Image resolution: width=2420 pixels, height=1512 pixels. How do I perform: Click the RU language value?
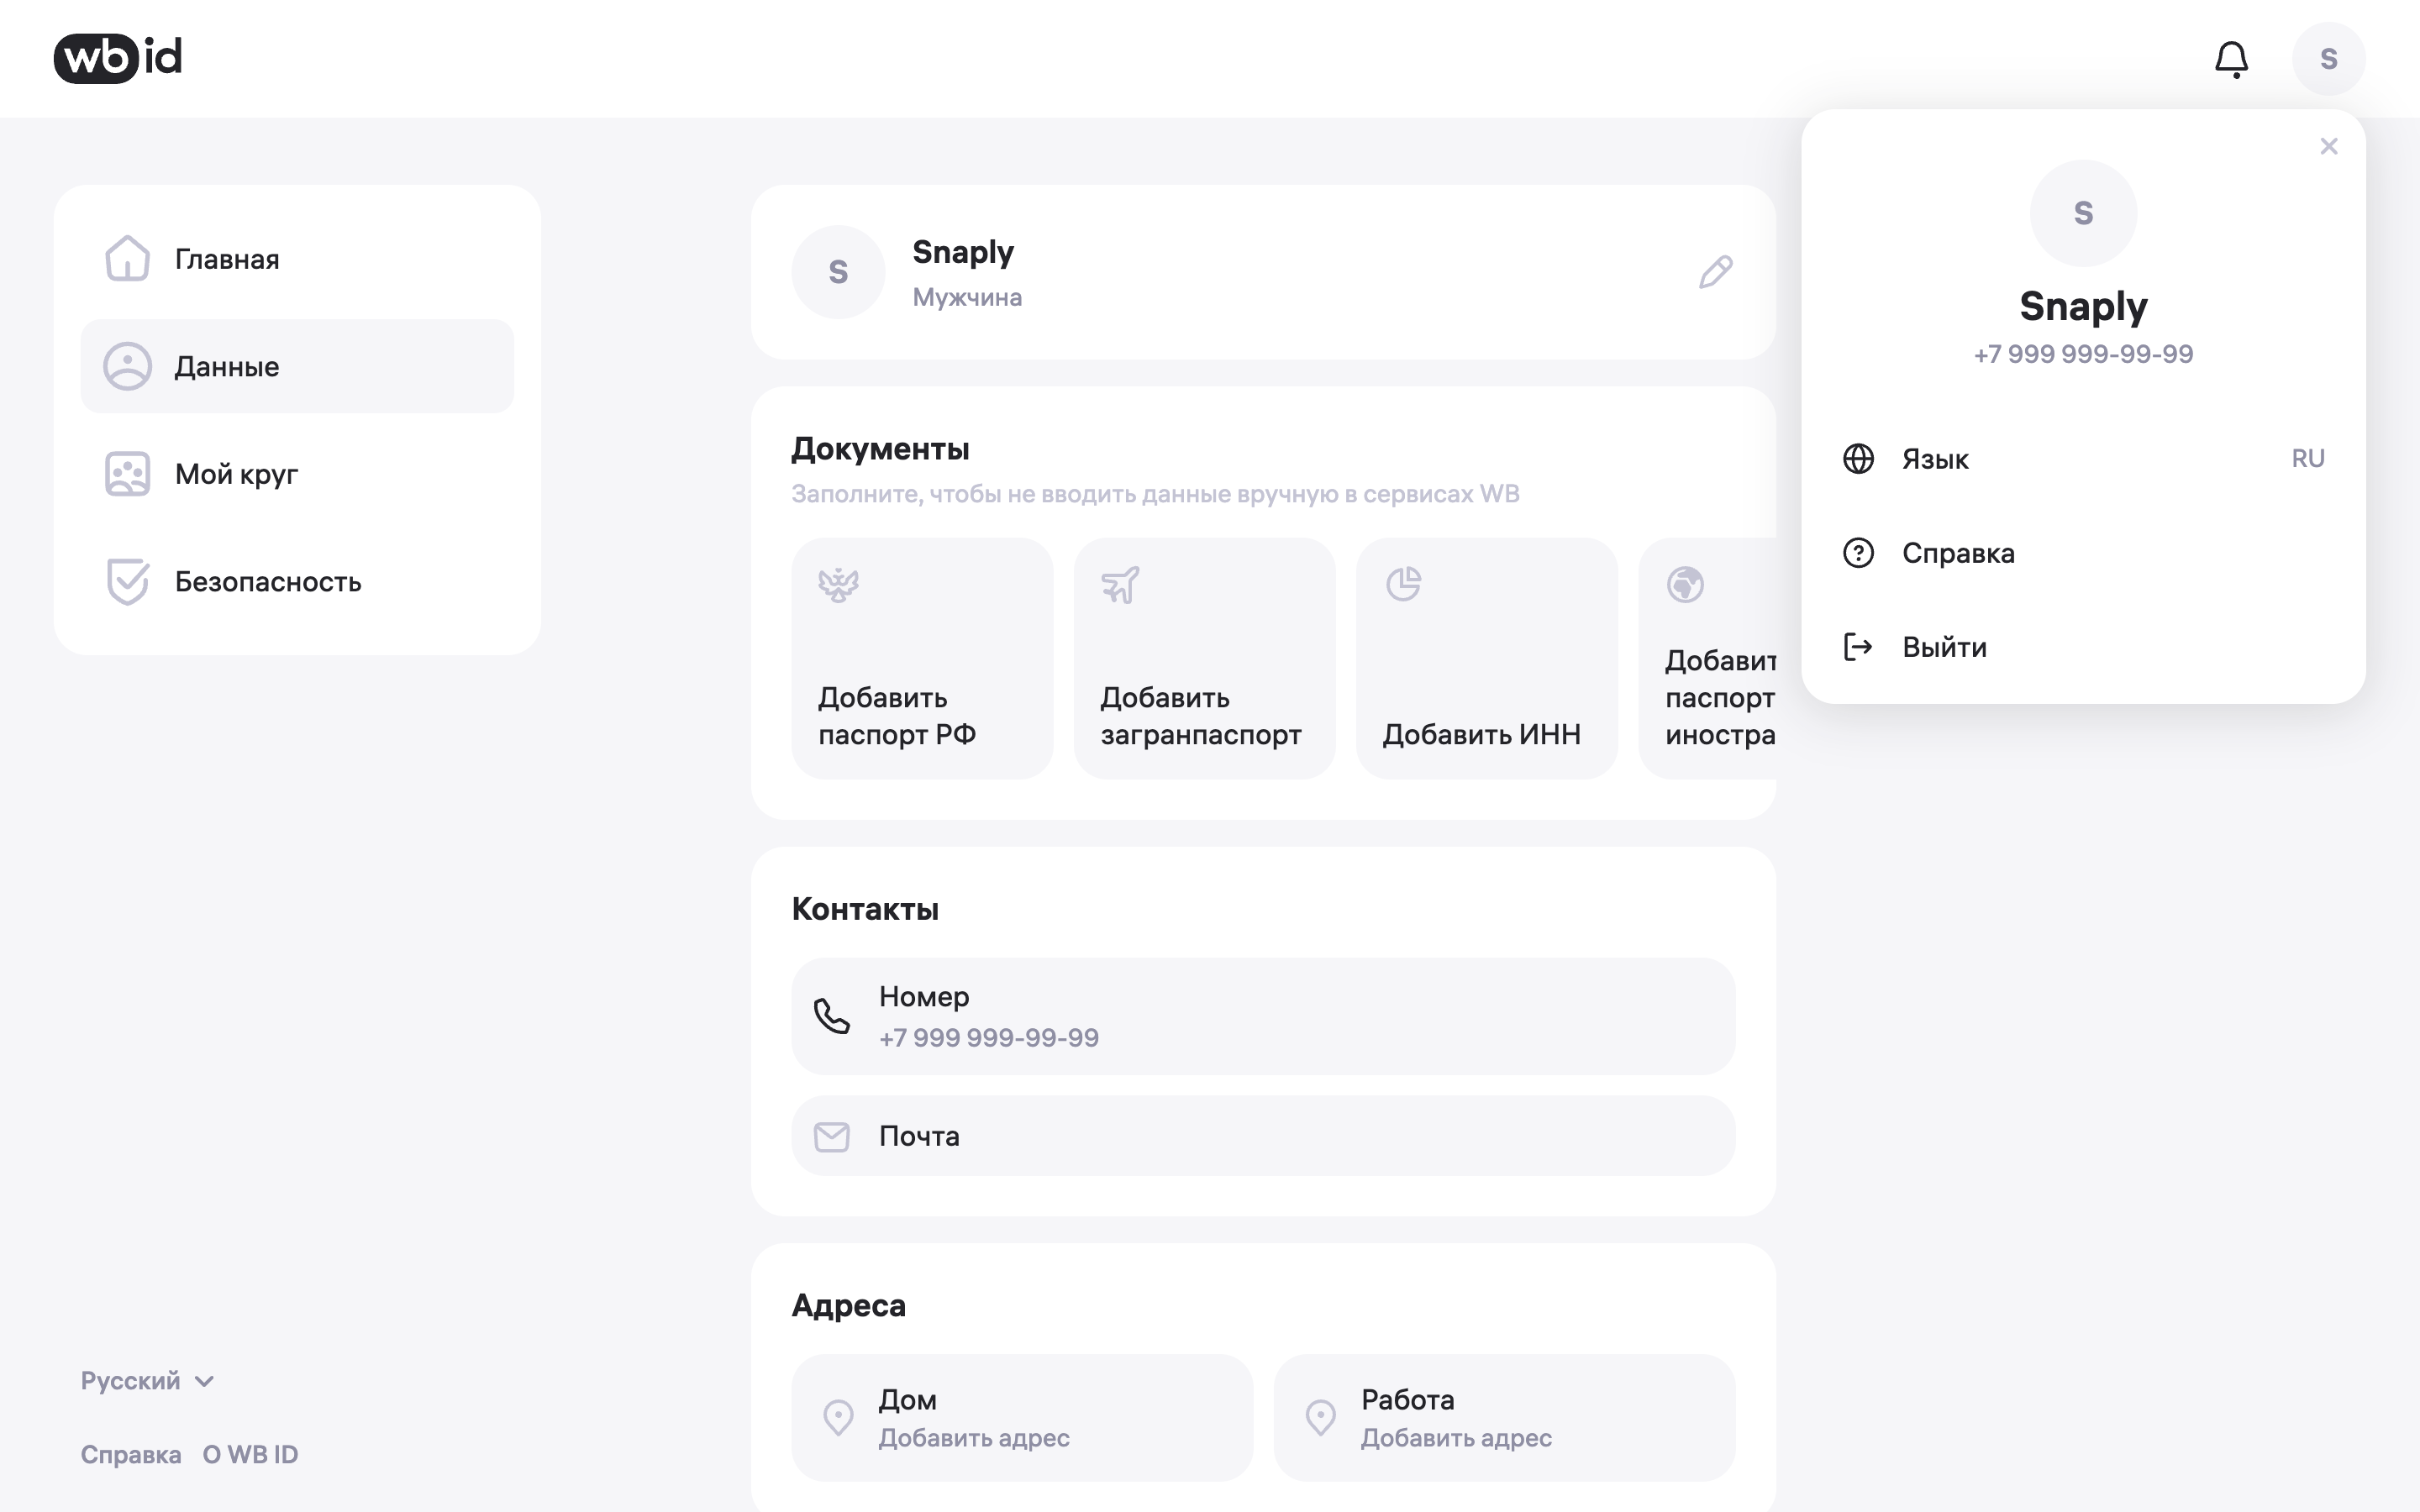[2307, 458]
